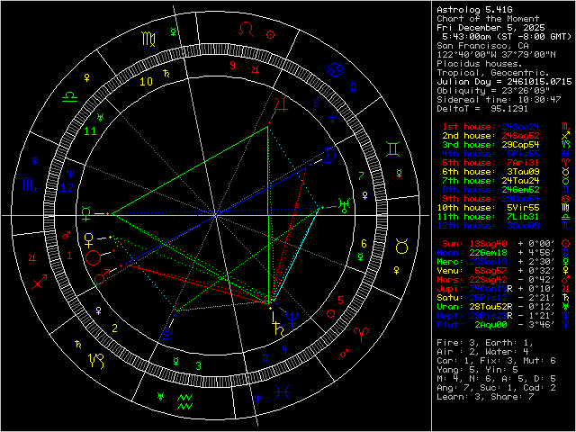Click the date 'Fri December 5, 2025'
The width and height of the screenshot is (576, 432).
pyautogui.click(x=490, y=28)
